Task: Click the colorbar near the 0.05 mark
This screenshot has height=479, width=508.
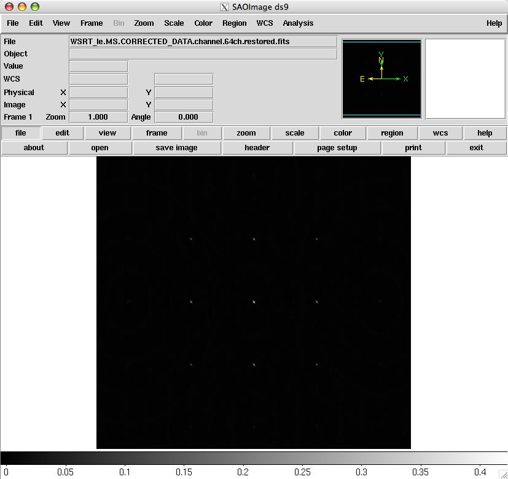Action: (x=66, y=458)
